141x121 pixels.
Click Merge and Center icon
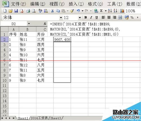tap(120, 17)
